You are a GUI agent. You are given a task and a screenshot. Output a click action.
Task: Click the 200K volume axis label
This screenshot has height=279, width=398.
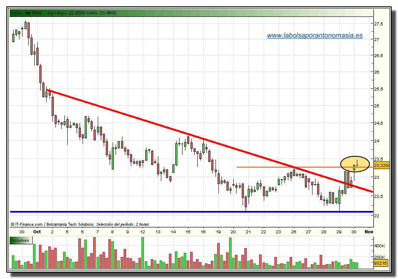pos(380,257)
